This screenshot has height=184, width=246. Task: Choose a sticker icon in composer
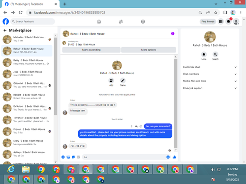click(x=73, y=157)
